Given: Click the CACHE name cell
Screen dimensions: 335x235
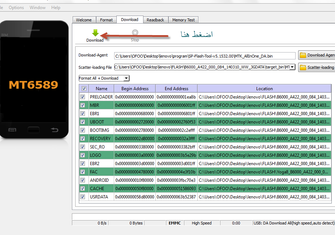Looking at the screenshot, I should (102, 189).
